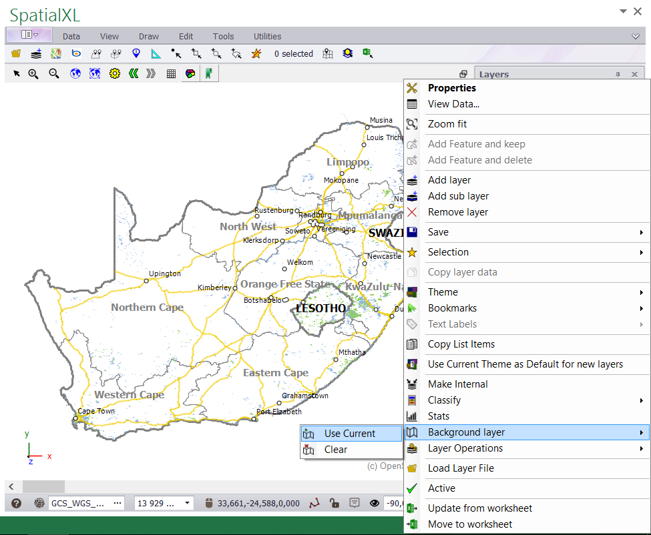This screenshot has width=651, height=535.
Task: Click the measure triangle ruler icon
Action: [156, 54]
